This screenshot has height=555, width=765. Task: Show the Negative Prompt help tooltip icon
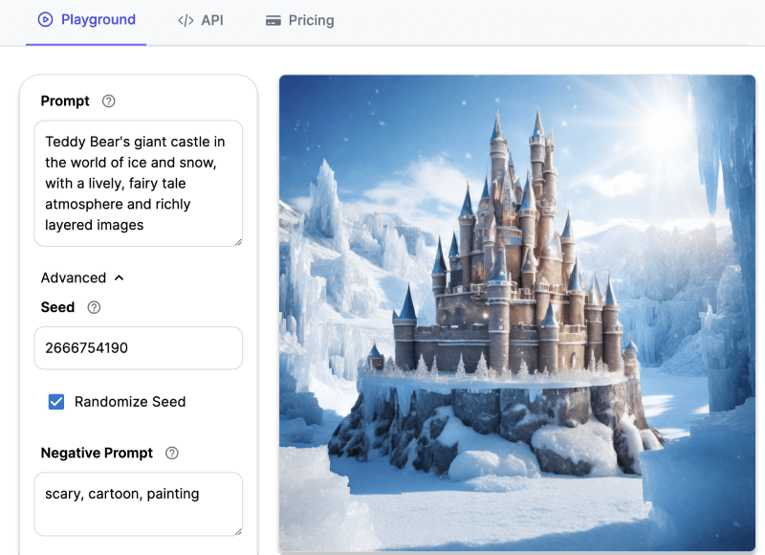coord(172,454)
